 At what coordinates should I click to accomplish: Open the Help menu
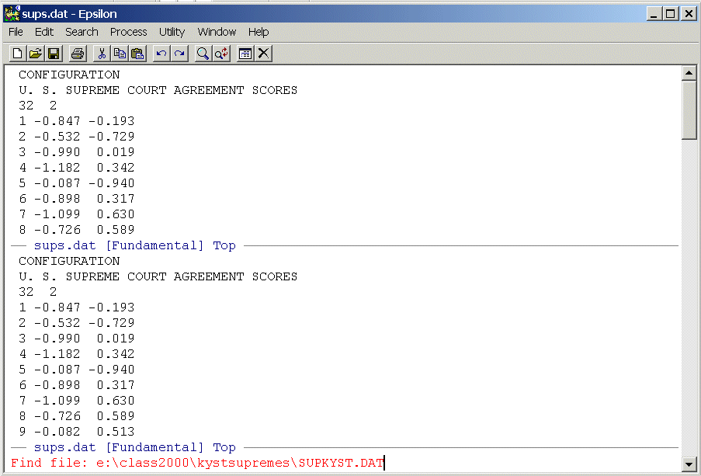point(259,32)
